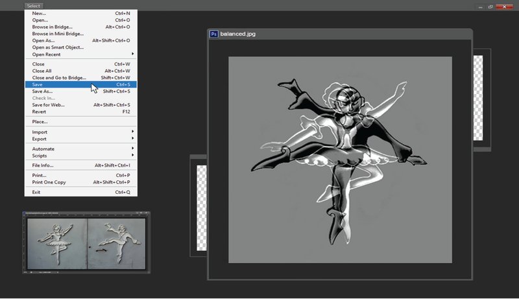This screenshot has width=519, height=299.
Task: Expand the Open Recent submenu
Action: click(x=80, y=54)
